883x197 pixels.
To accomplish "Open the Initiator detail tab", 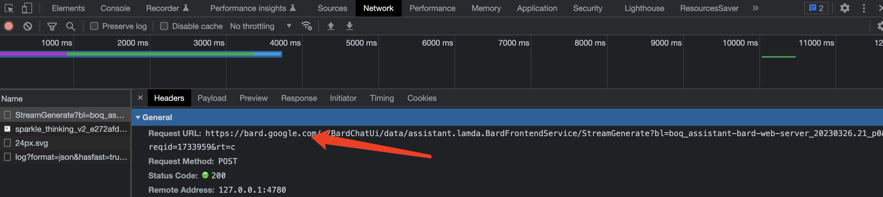I will pyautogui.click(x=343, y=98).
